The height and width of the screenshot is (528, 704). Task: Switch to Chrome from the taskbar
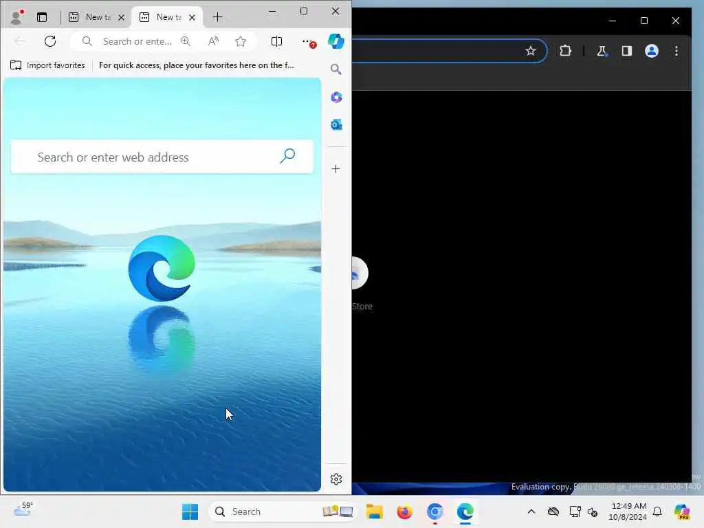434,511
